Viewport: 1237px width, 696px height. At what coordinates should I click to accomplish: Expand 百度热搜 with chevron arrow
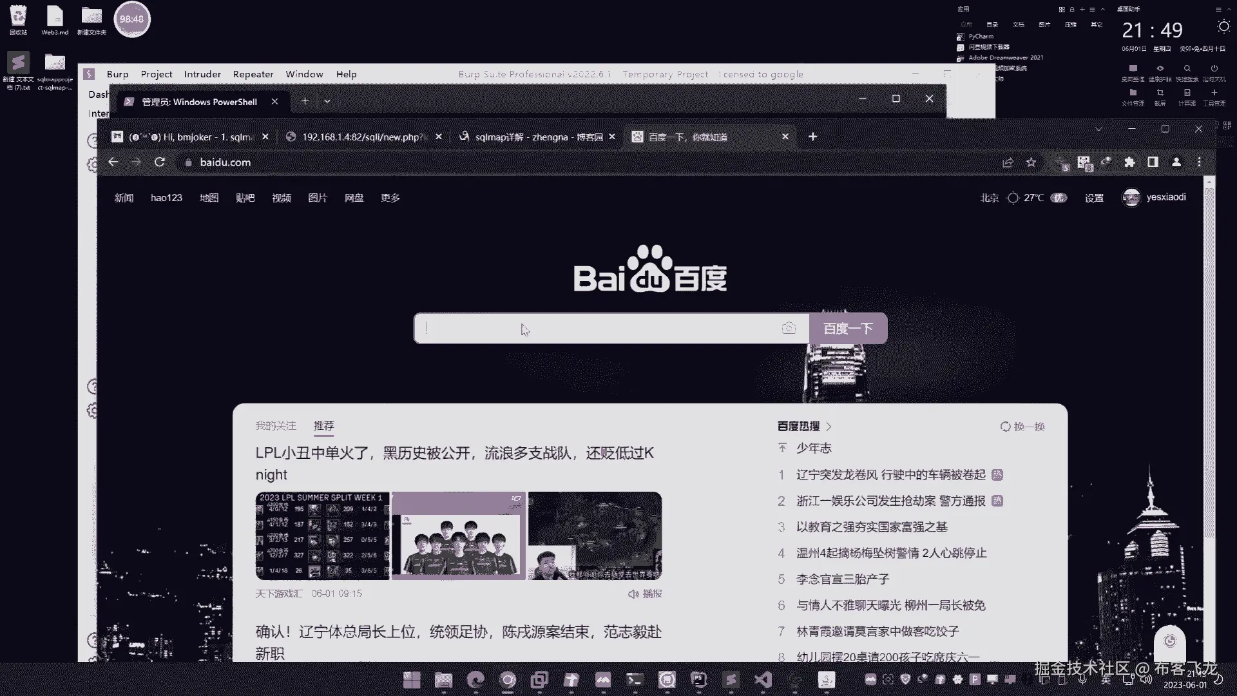coord(829,427)
